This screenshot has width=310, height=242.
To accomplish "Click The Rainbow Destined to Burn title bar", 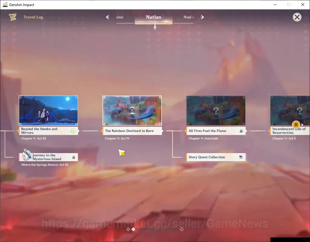I will pyautogui.click(x=132, y=131).
